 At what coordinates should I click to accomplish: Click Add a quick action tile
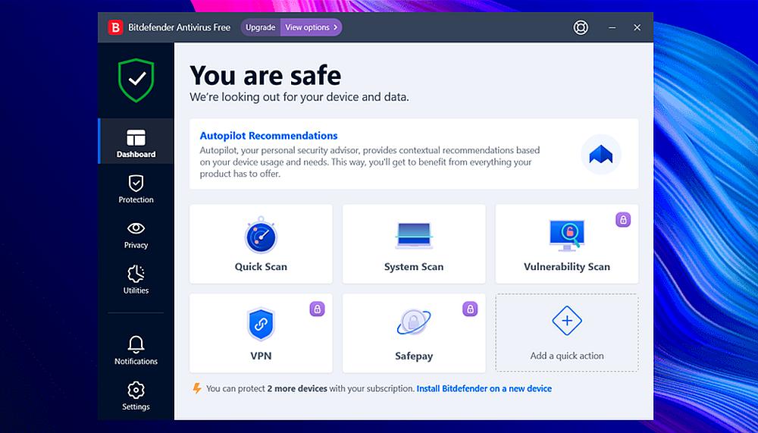click(566, 333)
